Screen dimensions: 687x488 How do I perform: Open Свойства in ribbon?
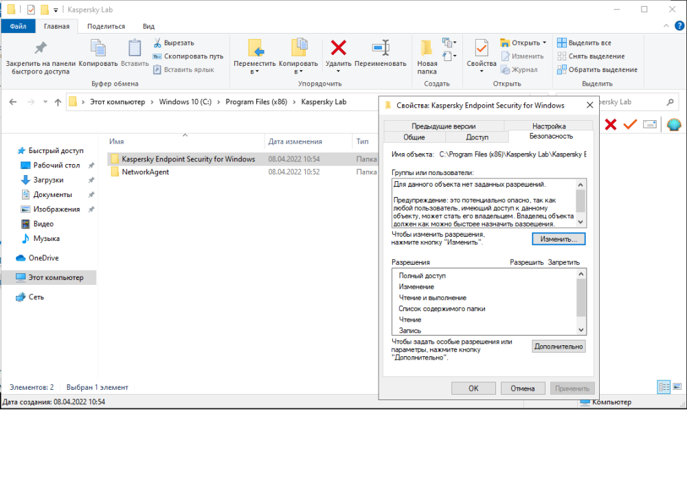[481, 56]
